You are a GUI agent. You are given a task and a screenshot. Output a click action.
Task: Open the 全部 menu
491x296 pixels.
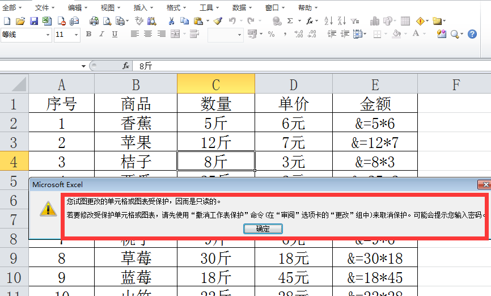point(12,7)
